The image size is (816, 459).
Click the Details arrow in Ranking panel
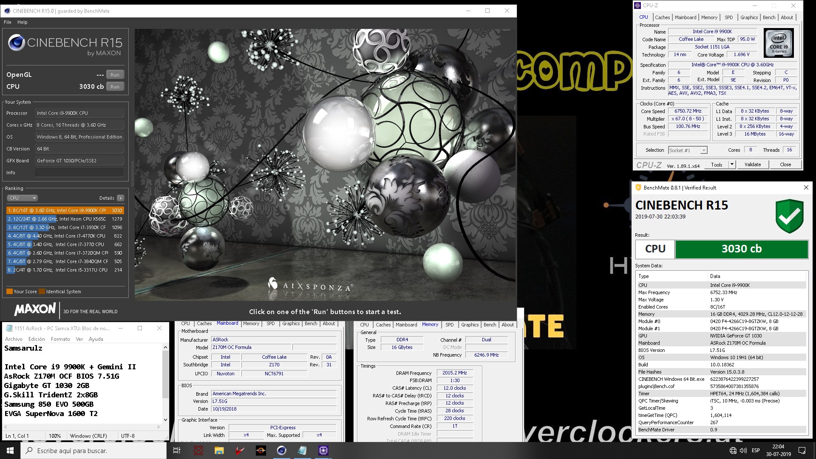point(121,198)
